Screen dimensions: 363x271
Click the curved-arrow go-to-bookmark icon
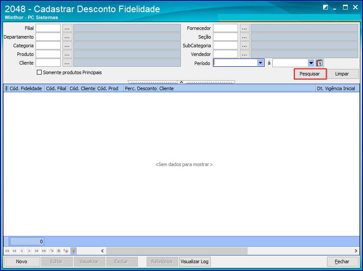(52, 251)
